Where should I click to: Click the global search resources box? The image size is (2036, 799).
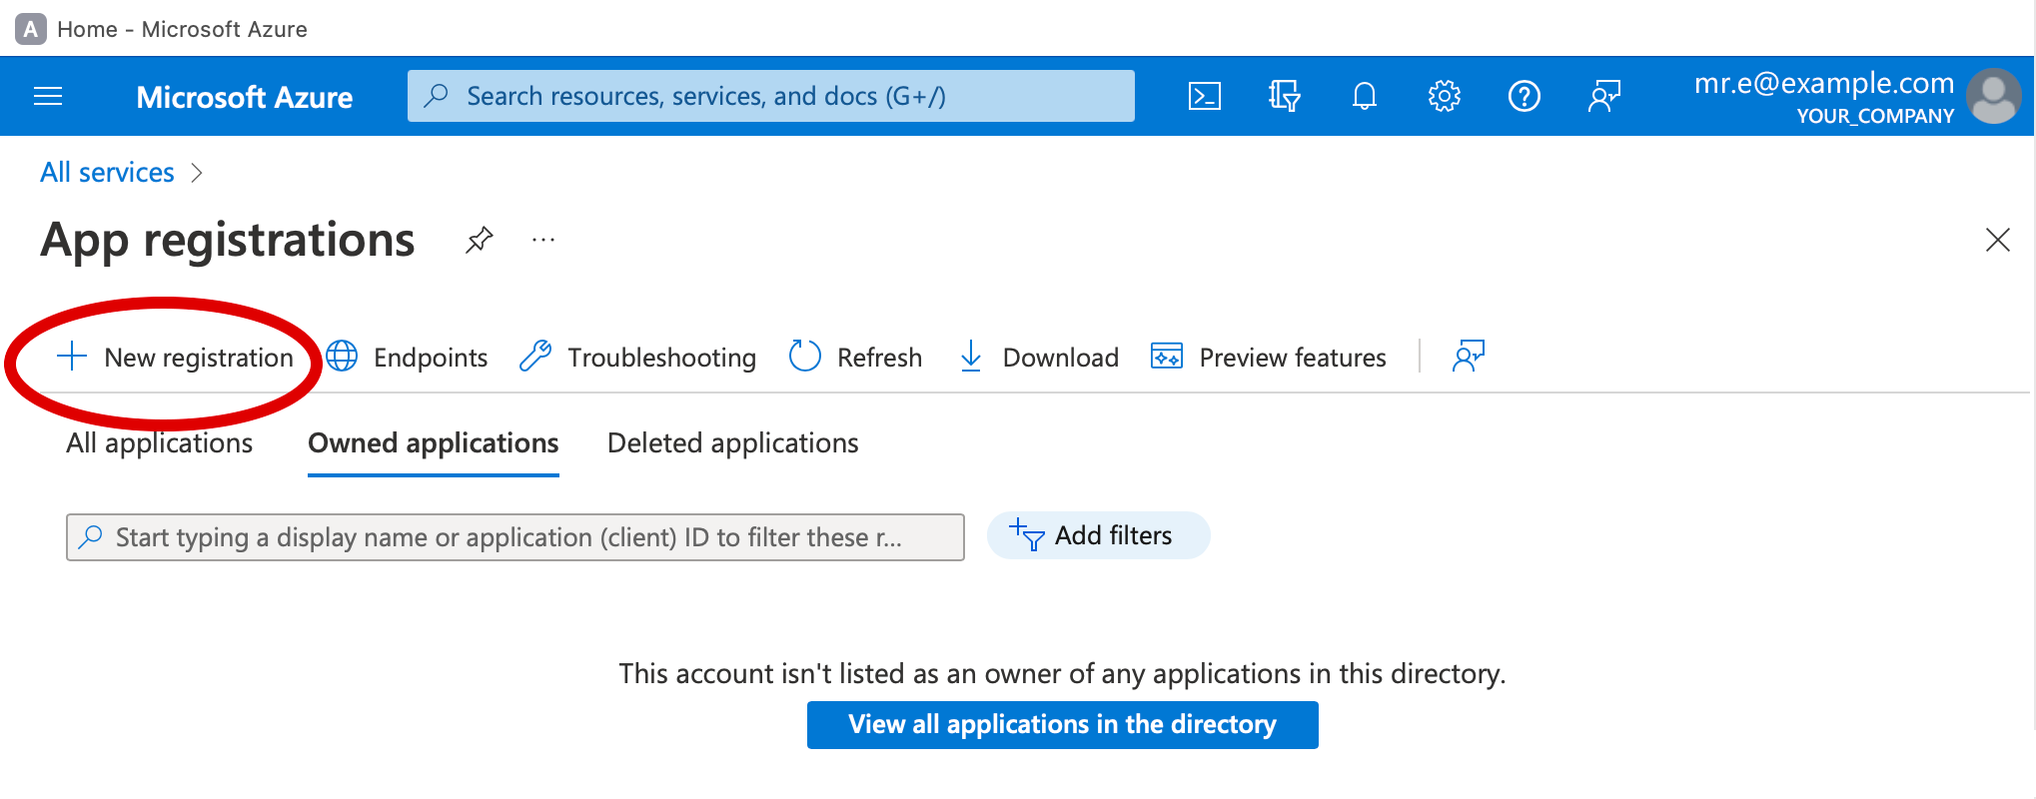(x=771, y=96)
